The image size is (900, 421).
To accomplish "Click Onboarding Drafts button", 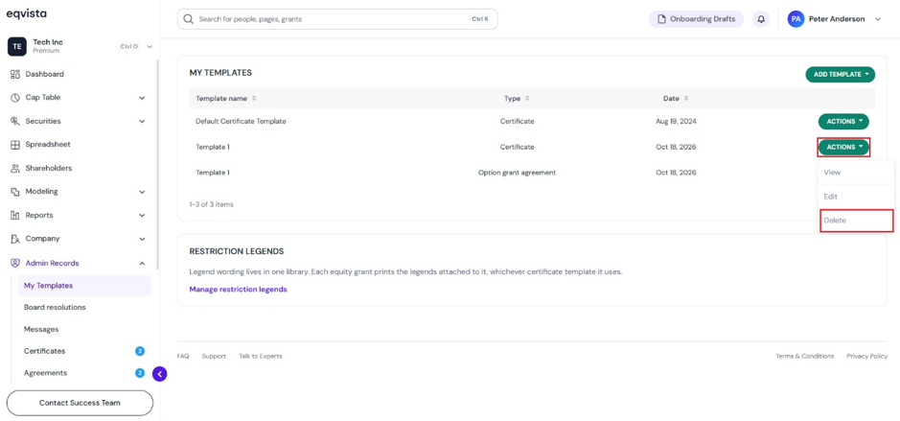I will click(x=696, y=19).
